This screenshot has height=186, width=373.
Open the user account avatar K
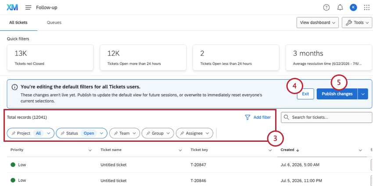tap(353, 7)
